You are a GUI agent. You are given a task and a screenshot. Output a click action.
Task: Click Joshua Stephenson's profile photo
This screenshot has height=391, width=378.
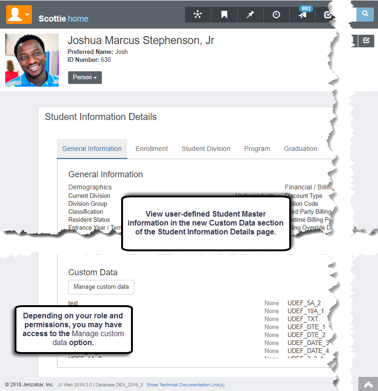coord(32,60)
